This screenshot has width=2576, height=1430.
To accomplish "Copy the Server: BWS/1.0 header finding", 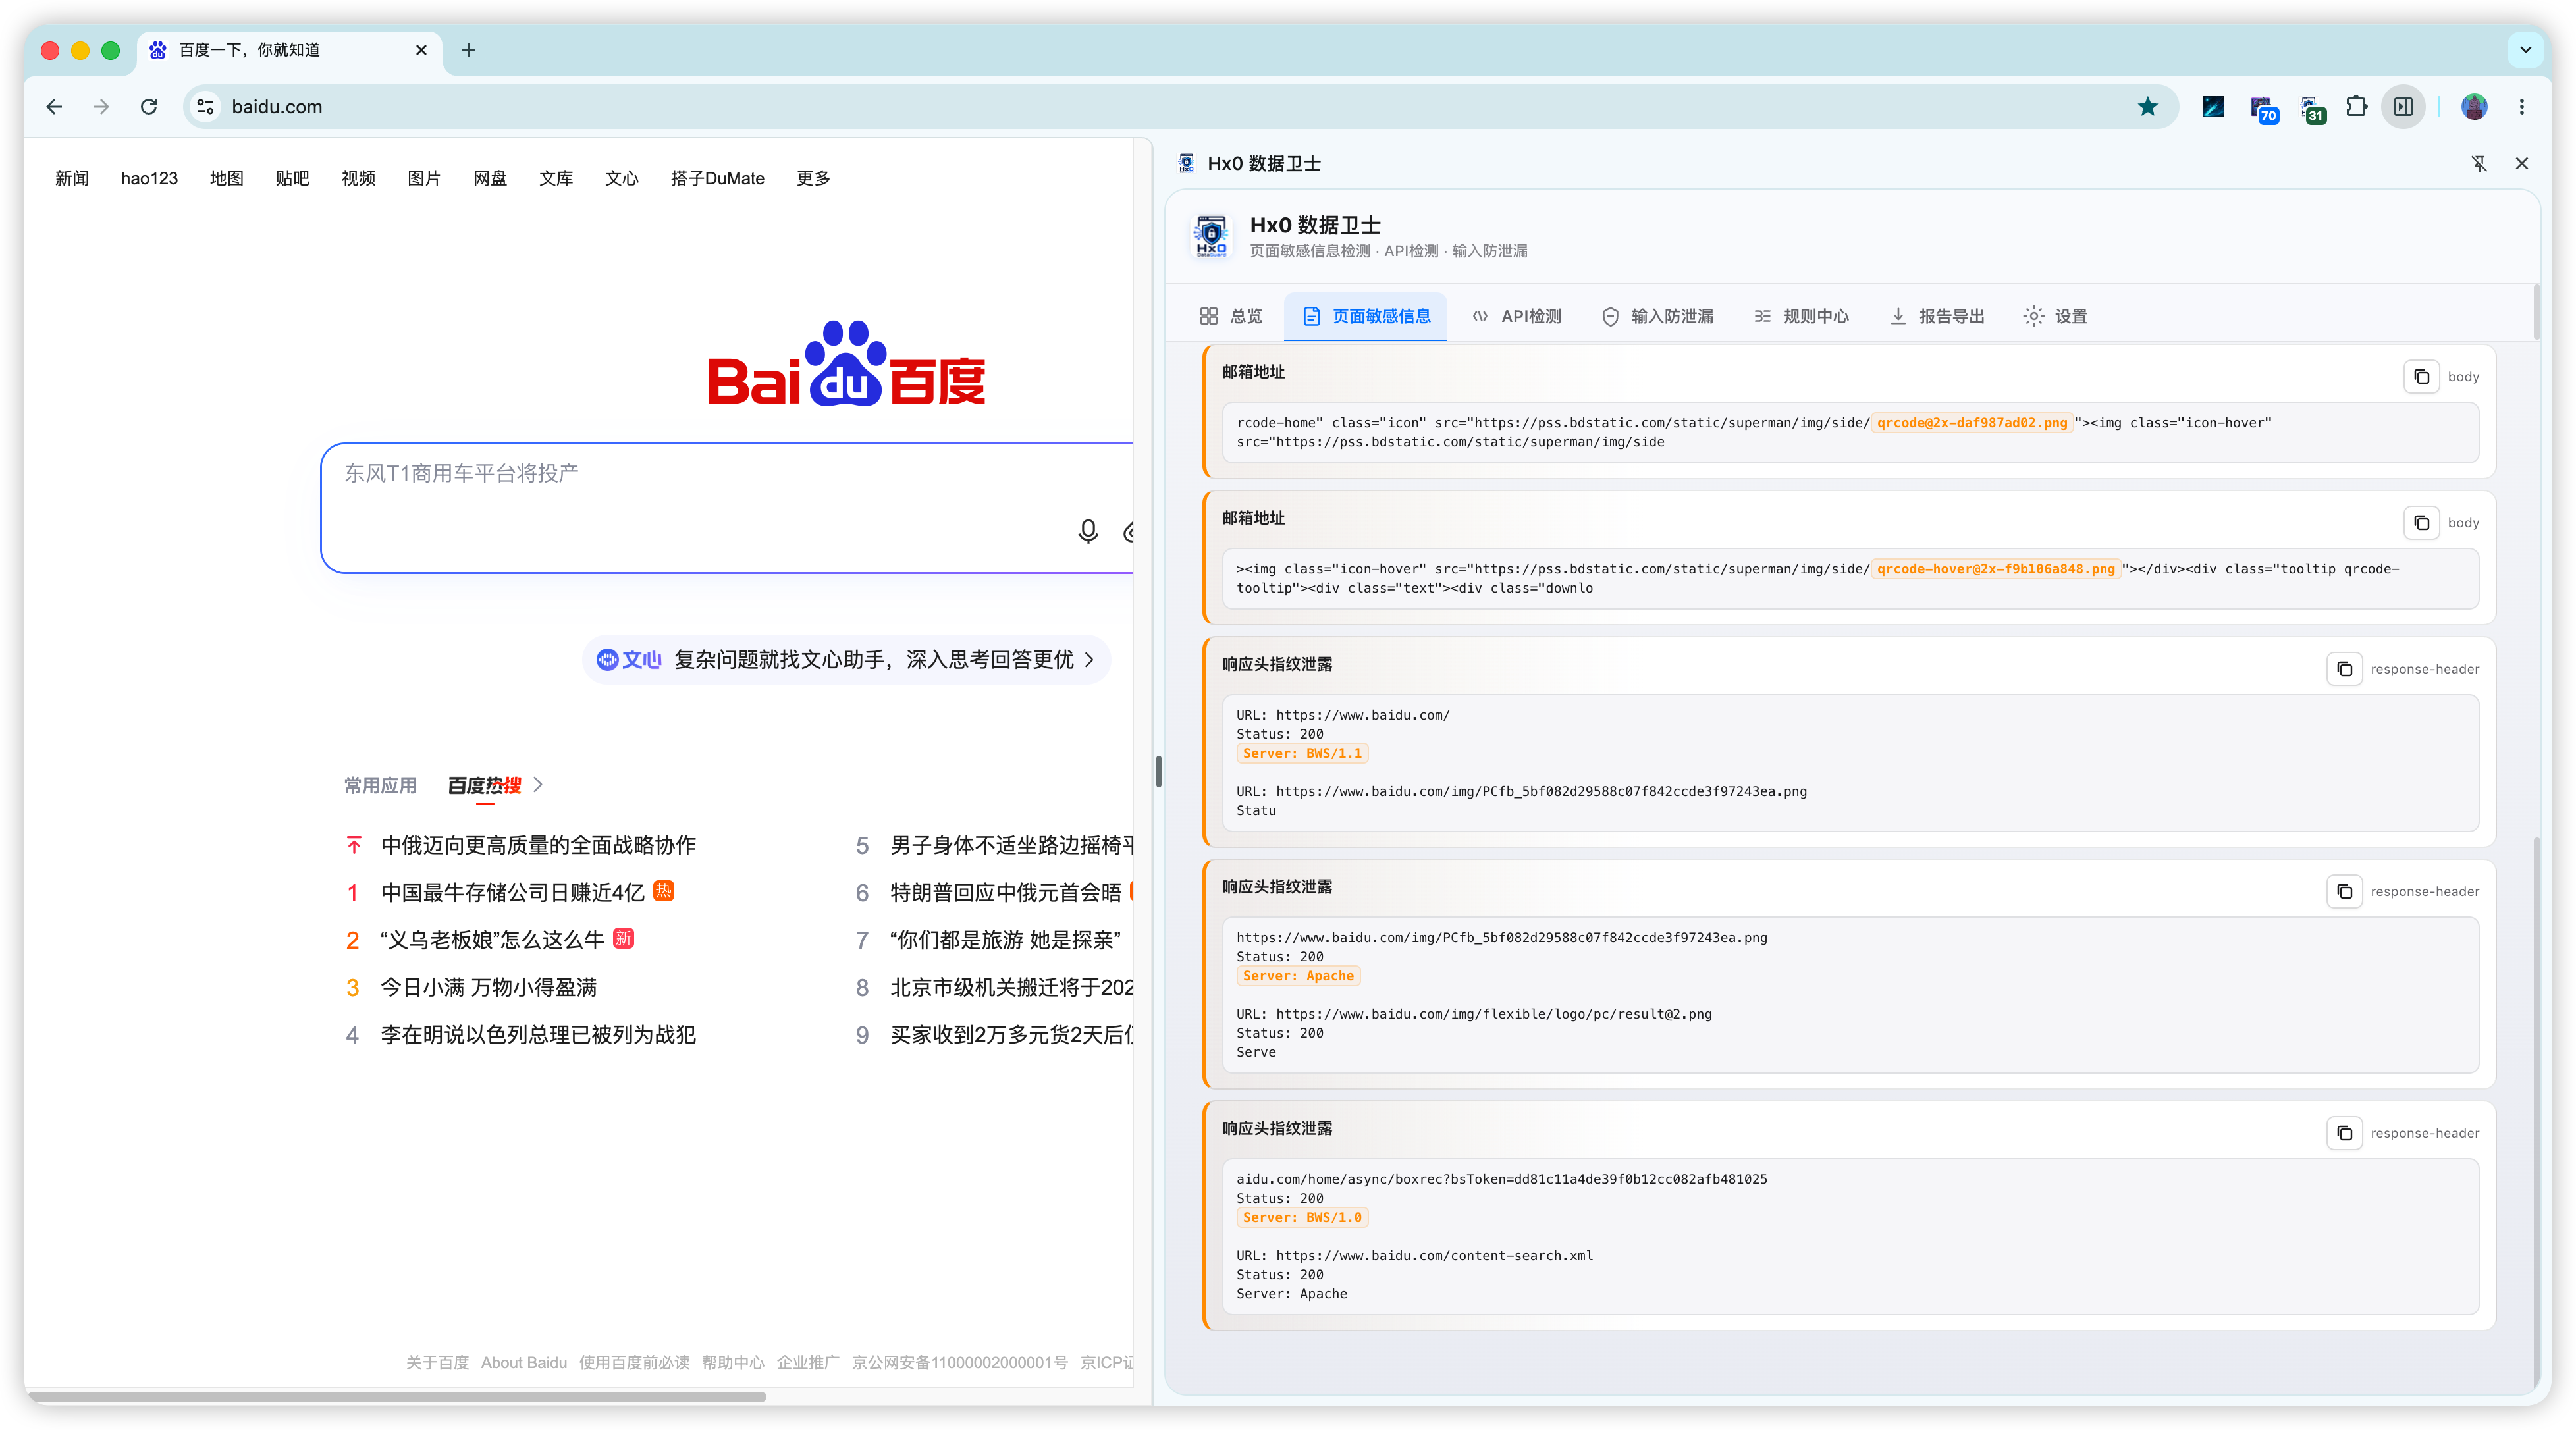I will click(x=2344, y=1133).
